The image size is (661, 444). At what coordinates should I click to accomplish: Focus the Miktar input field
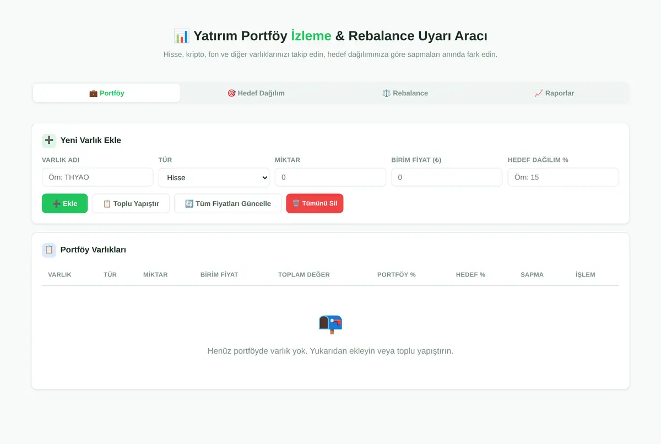330,177
